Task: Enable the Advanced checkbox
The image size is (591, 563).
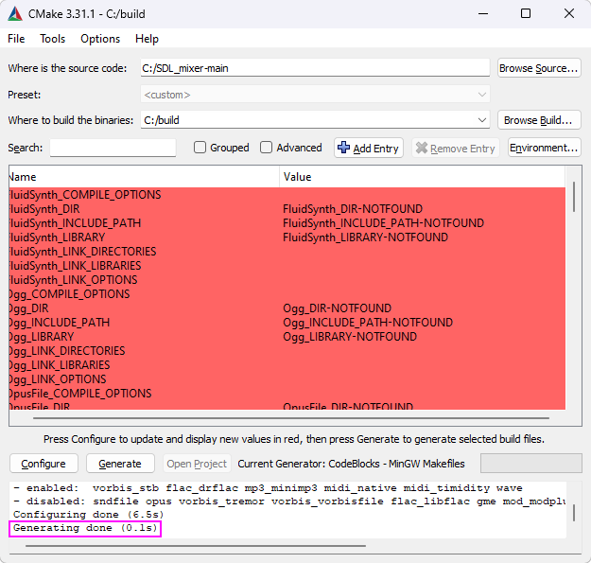Action: (x=266, y=147)
